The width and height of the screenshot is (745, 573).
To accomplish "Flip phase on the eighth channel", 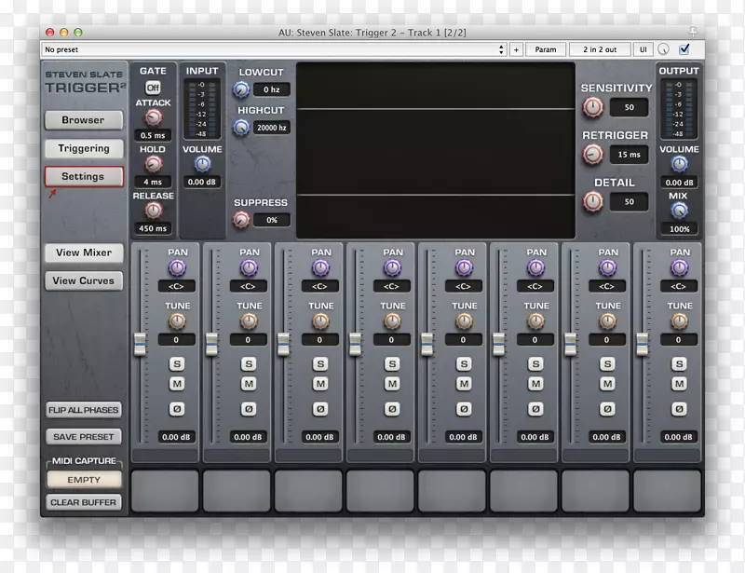I will (680, 409).
